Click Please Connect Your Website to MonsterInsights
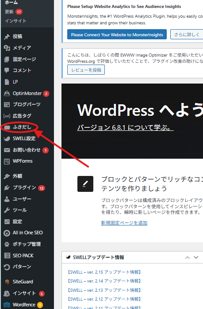 pos(117,34)
